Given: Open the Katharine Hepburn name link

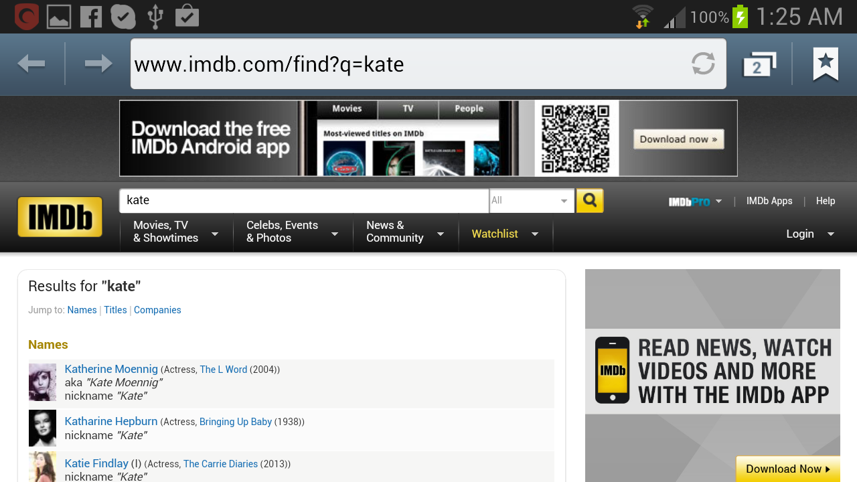Looking at the screenshot, I should click(x=111, y=421).
